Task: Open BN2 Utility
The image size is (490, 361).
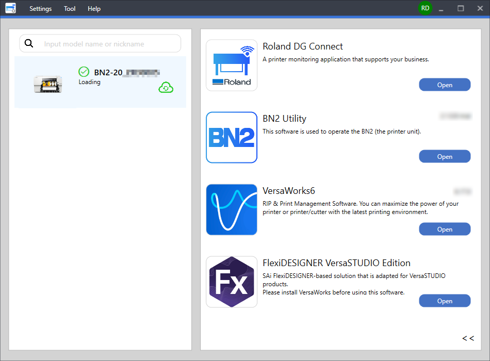Action: pyautogui.click(x=445, y=156)
